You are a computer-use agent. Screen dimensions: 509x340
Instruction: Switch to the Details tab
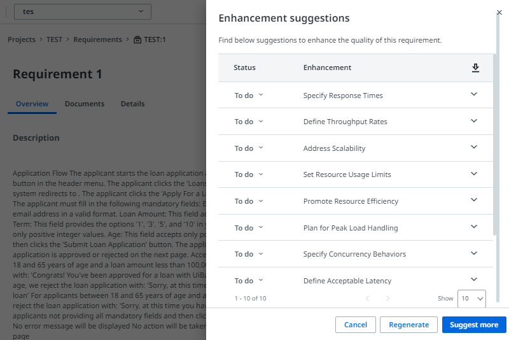(133, 104)
